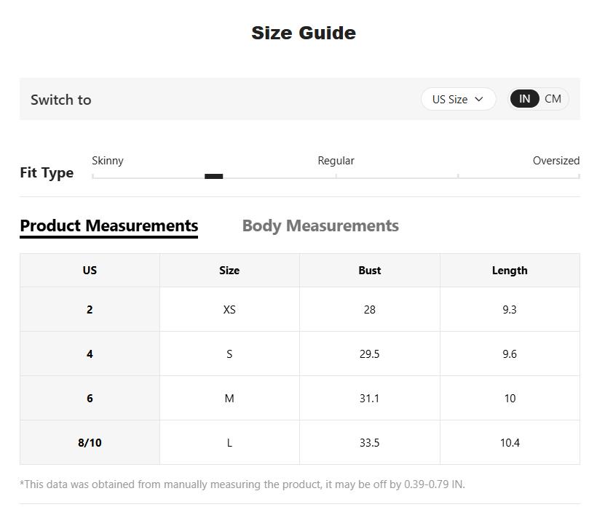Viewport: 597px width, 507px height.
Task: Select the Product Measurements tab
Action: [109, 225]
